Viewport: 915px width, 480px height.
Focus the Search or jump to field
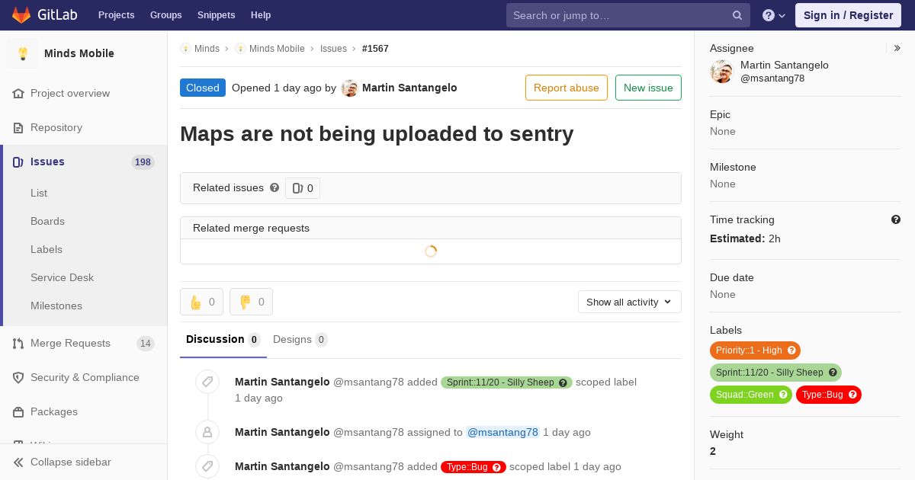(x=628, y=15)
